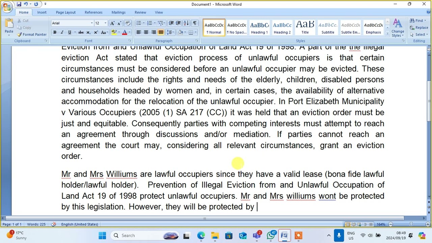The width and height of the screenshot is (432, 243).
Task: Show or hide paragraph marks
Action: pos(195,23)
